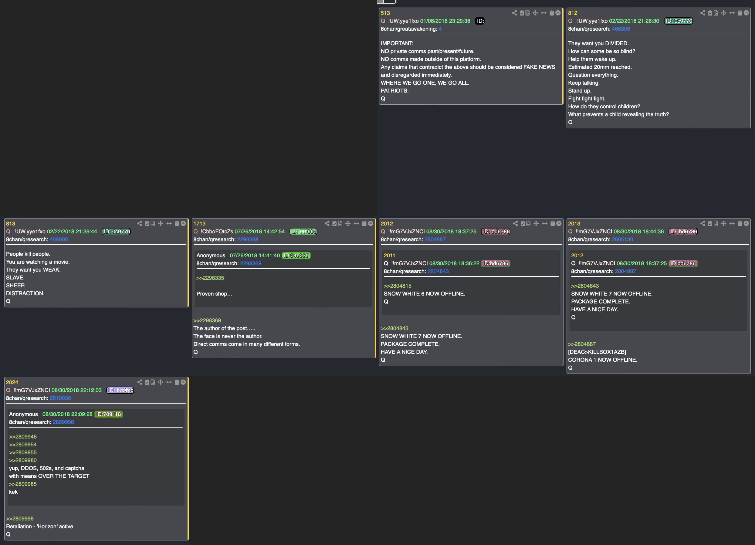
Task: Share post 2012 using its share icon
Action: pyautogui.click(x=515, y=223)
